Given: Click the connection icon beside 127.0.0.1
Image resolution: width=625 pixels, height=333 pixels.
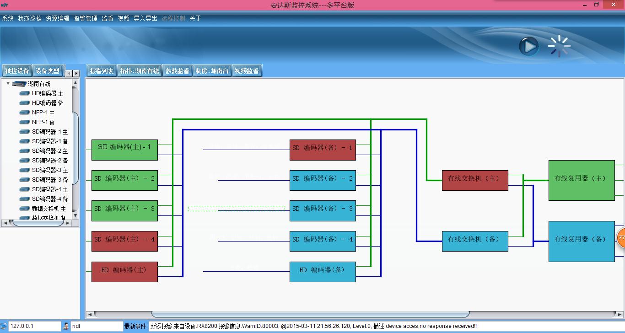Looking at the screenshot, I should point(4,326).
